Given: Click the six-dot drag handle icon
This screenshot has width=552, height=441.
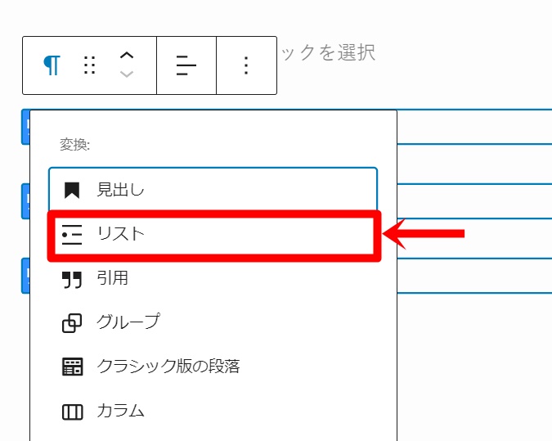Looking at the screenshot, I should coord(90,65).
